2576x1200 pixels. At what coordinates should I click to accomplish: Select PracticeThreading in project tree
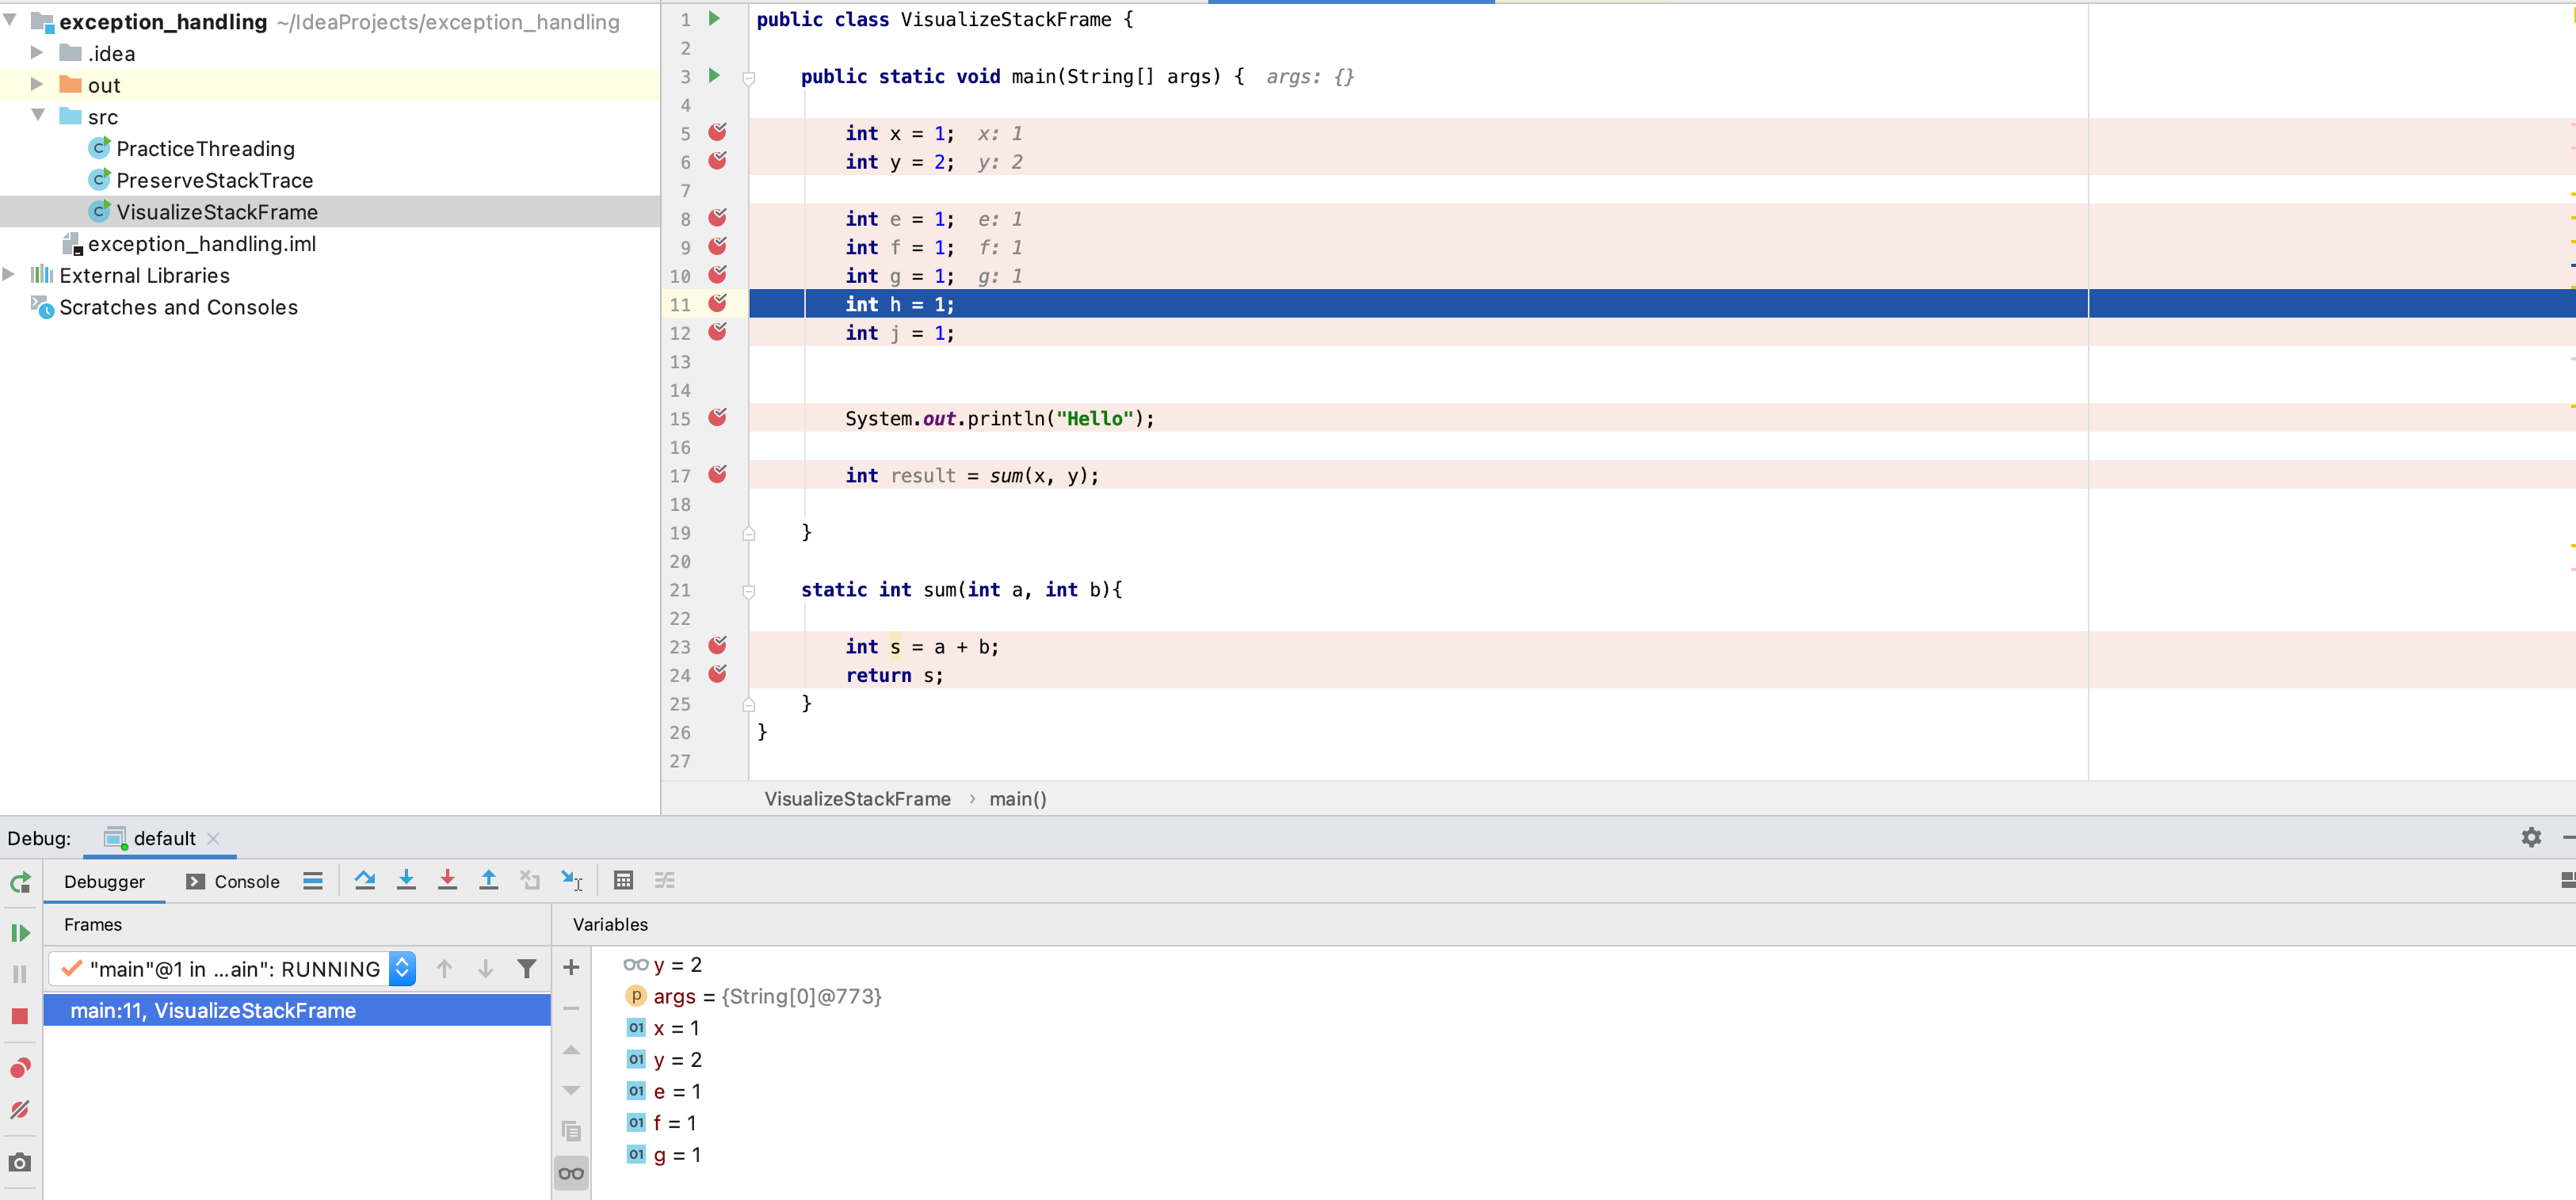tap(205, 146)
